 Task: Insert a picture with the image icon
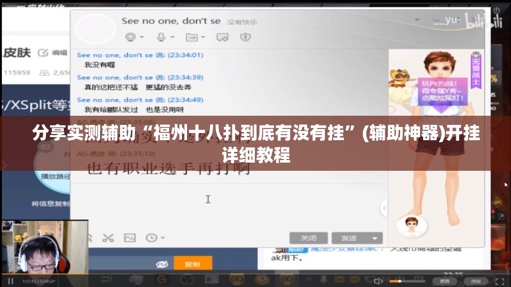[130, 238]
